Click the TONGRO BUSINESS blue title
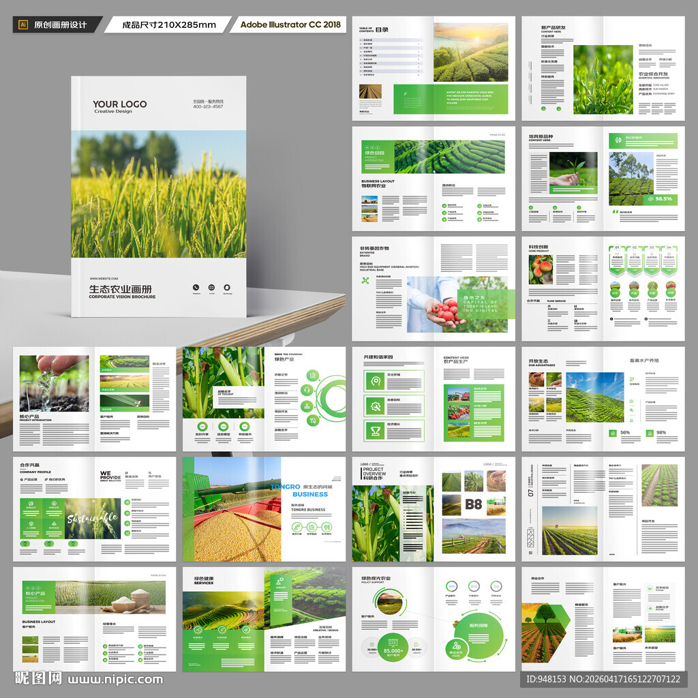The width and height of the screenshot is (698, 698). pos(299,490)
